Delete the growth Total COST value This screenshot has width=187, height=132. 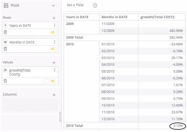(x=5, y=81)
